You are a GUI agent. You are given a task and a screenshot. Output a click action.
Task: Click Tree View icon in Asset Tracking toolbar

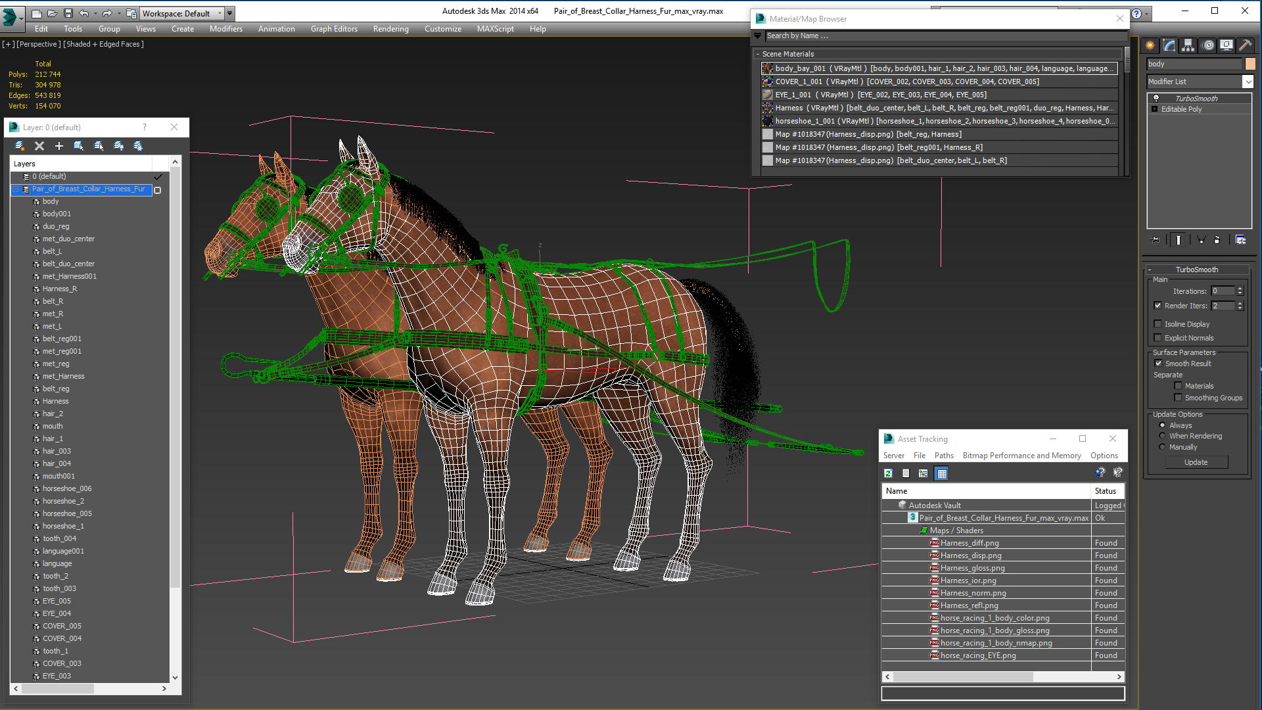(923, 473)
